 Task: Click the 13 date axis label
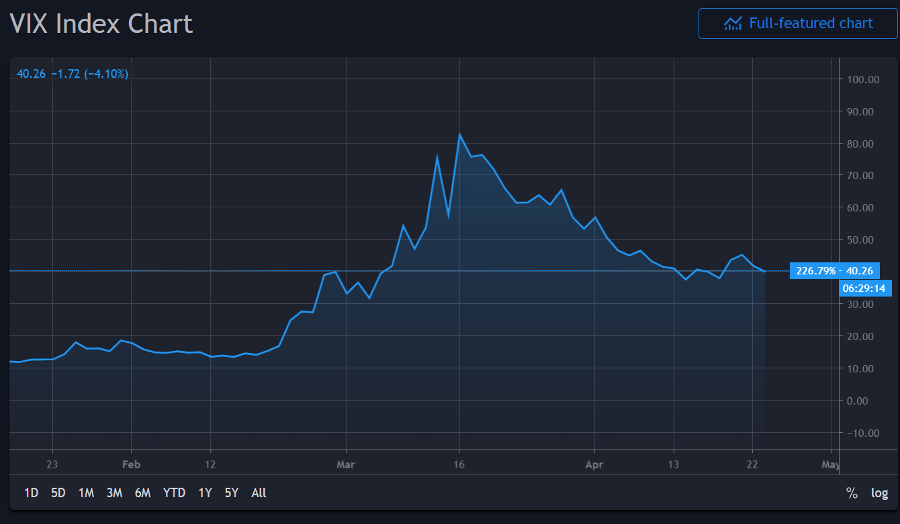click(x=673, y=464)
